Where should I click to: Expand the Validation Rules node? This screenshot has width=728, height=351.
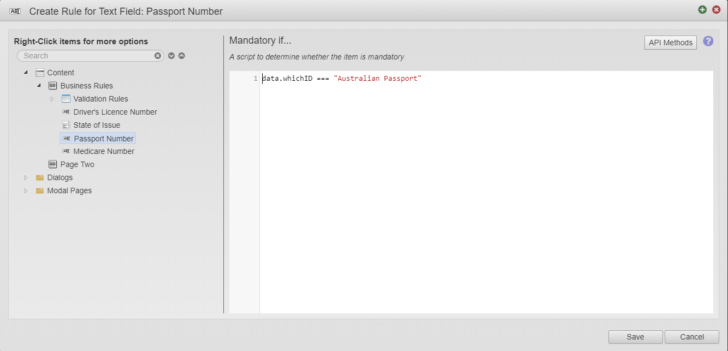coord(52,99)
